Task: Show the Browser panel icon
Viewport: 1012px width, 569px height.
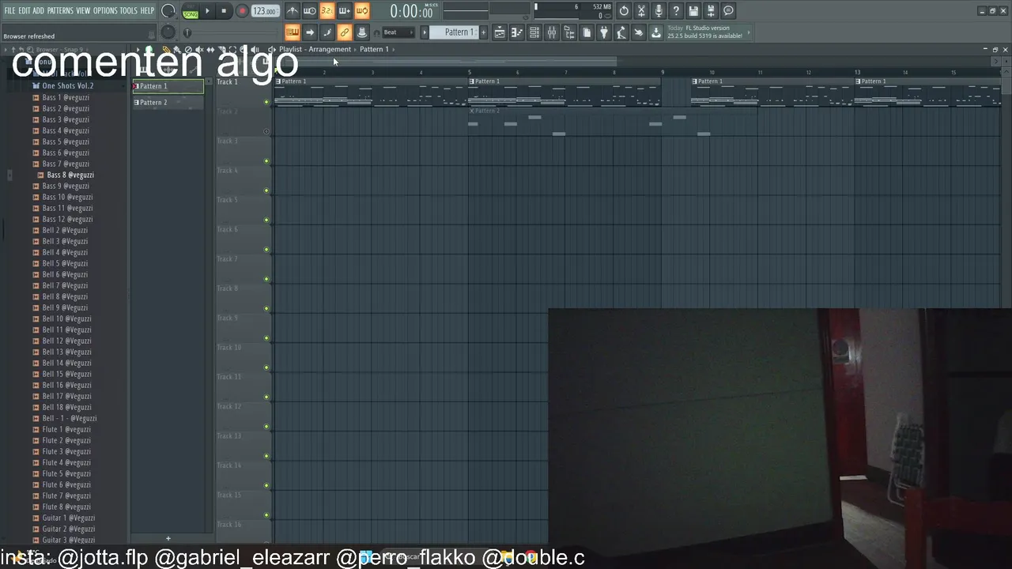Action: point(569,32)
